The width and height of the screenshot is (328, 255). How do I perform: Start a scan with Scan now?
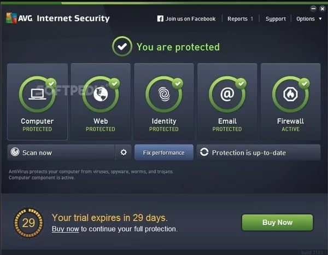click(61, 153)
